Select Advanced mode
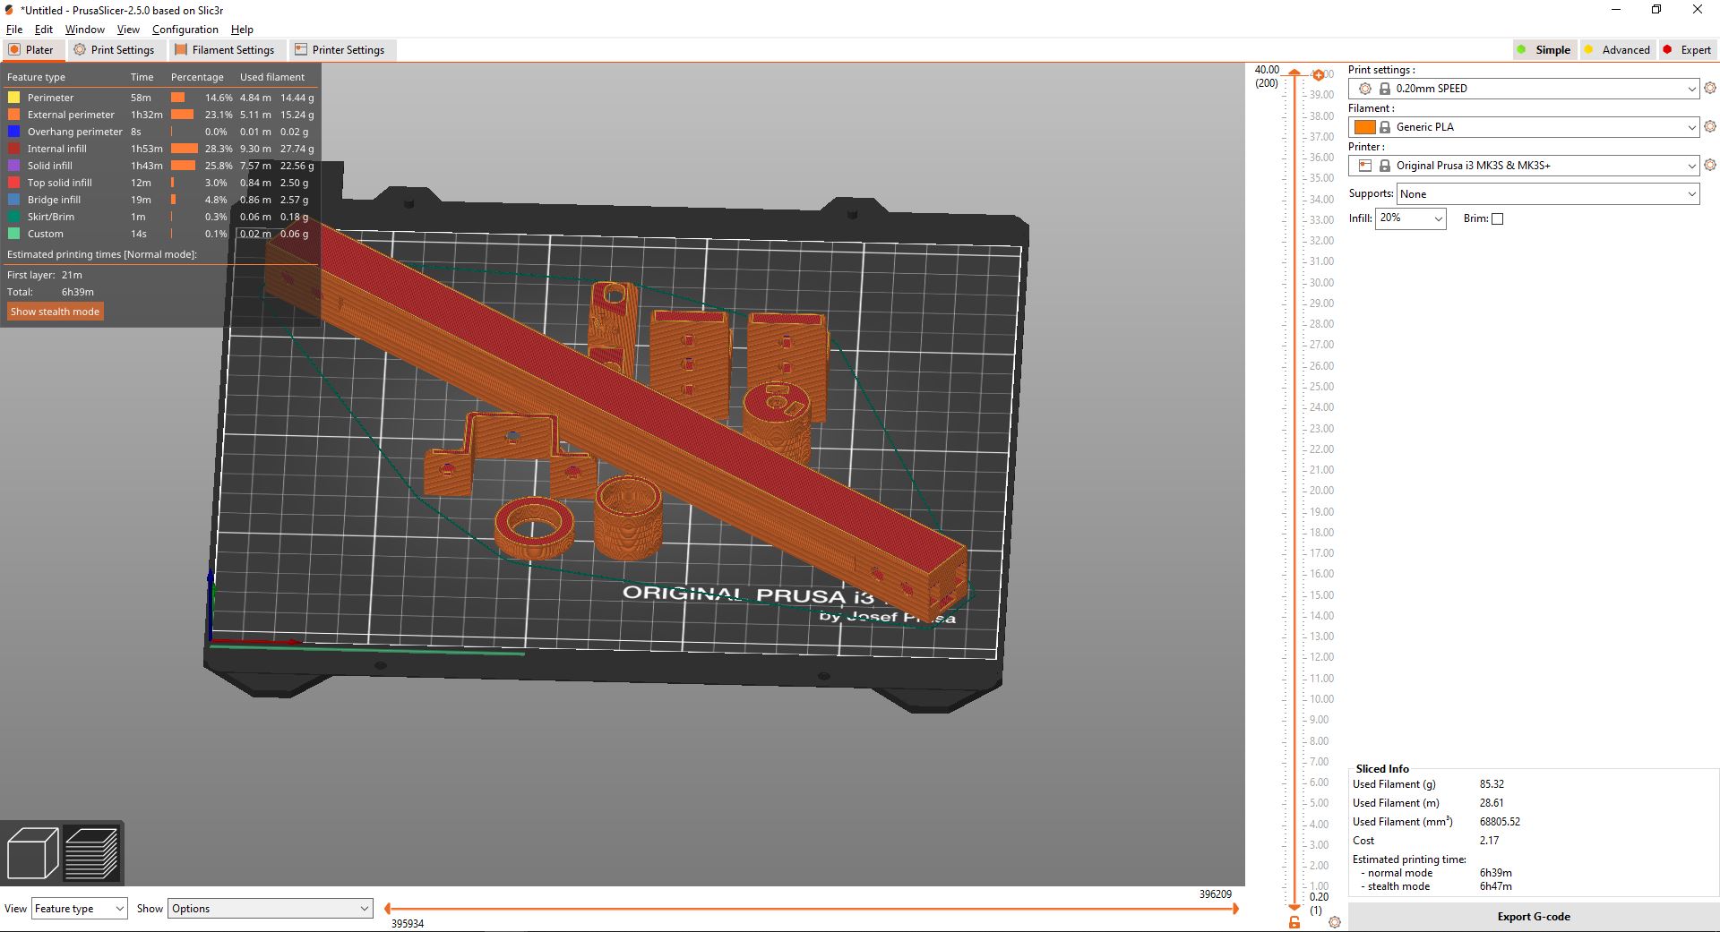Image resolution: width=1720 pixels, height=932 pixels. 1617,50
